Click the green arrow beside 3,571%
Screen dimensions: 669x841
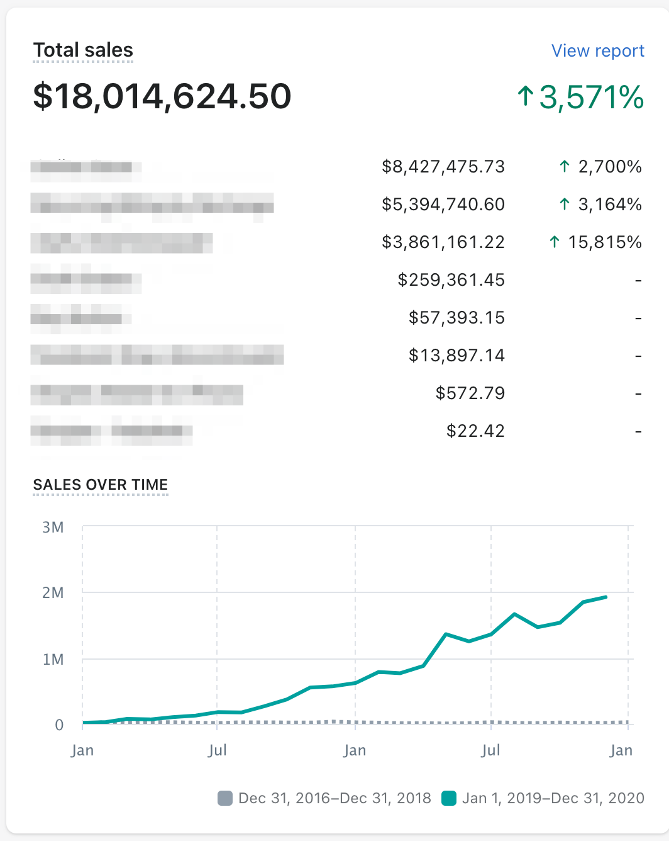point(525,97)
